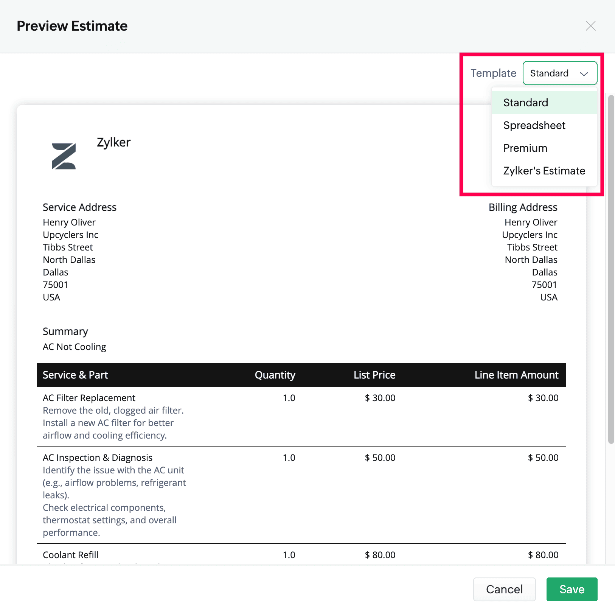615x610 pixels.
Task: Click the Service & Part column header
Action: (x=75, y=375)
